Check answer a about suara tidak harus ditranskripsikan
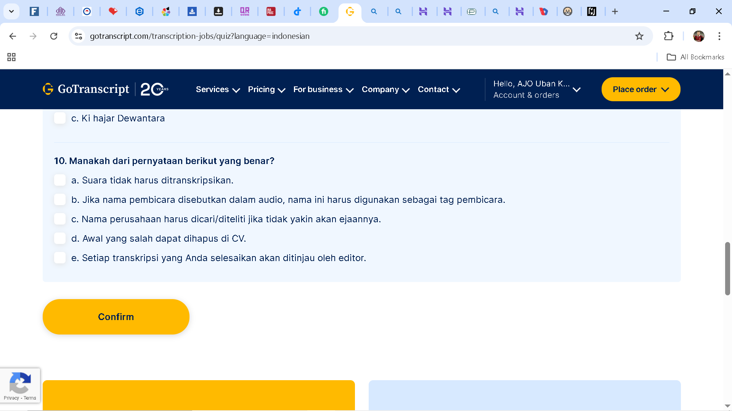Viewport: 732px width, 411px height. pos(60,180)
